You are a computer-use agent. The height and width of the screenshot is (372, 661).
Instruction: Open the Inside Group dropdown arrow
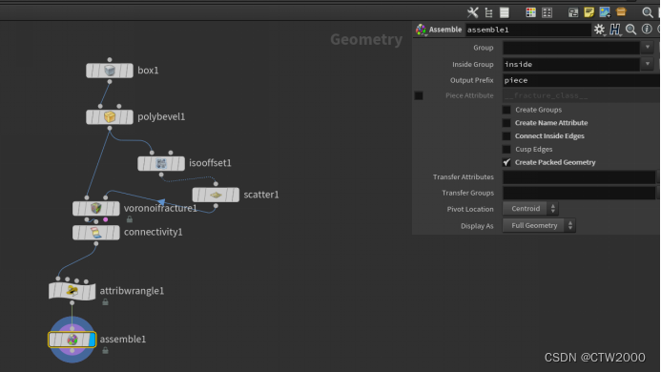(648, 64)
